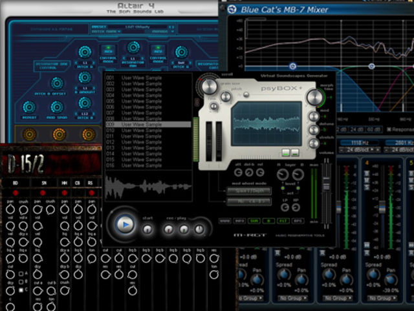The width and height of the screenshot is (414, 311).
Task: Click the Altair 4 Pitch B Offset knob
Action: click(57, 83)
